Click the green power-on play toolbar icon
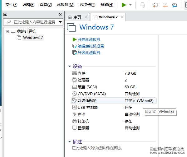 (x=124, y=5)
